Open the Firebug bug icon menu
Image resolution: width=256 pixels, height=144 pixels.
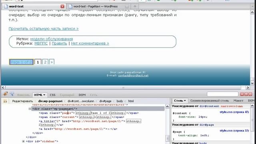click(x=6, y=94)
